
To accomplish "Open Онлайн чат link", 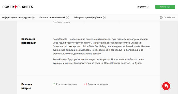I will point(169,18).
